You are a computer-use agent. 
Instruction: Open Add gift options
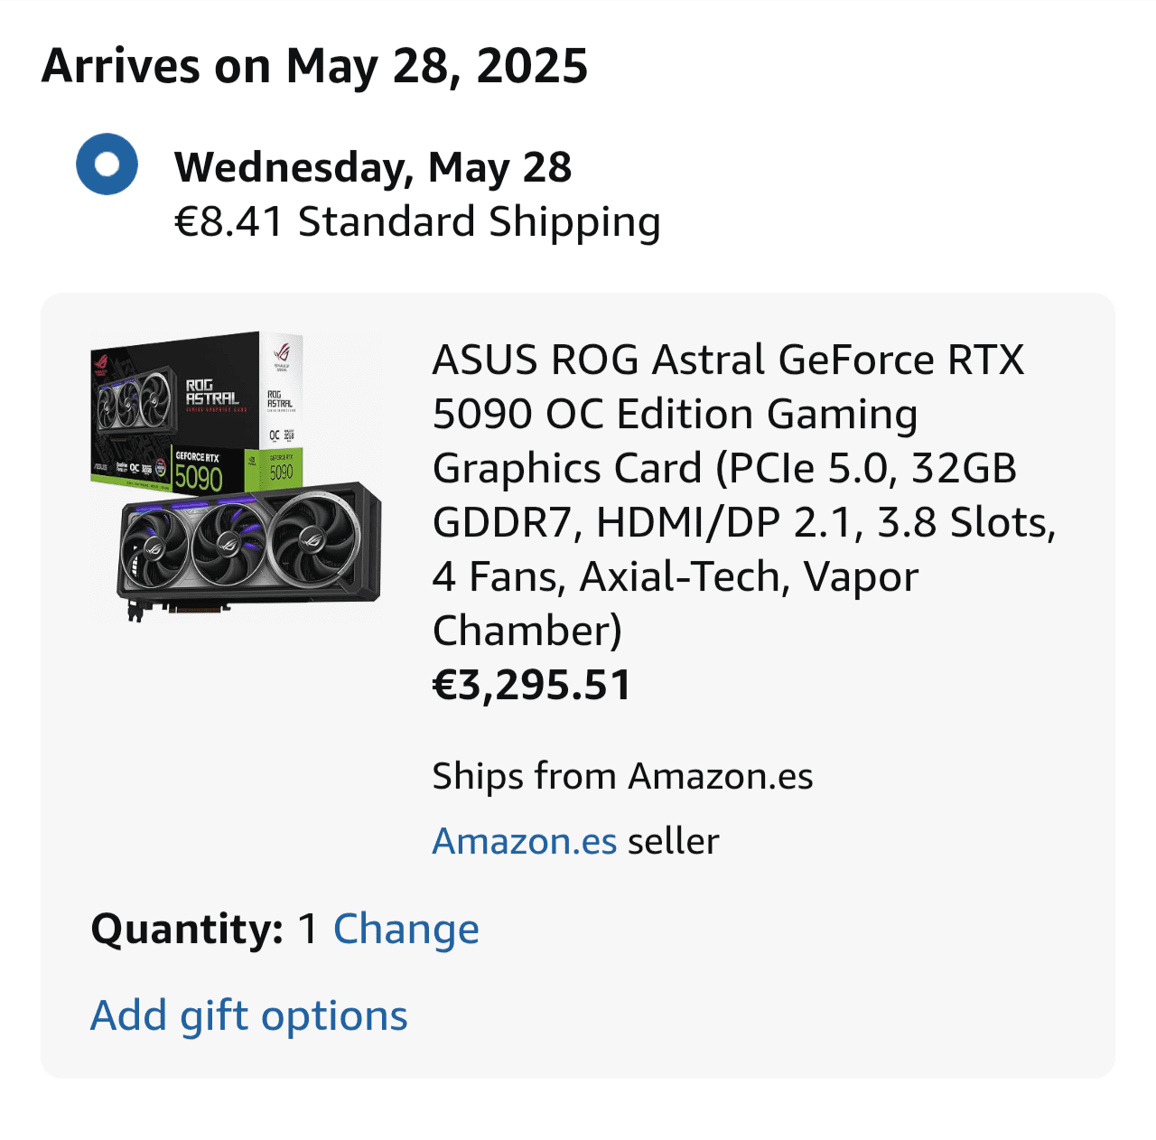click(x=249, y=1016)
